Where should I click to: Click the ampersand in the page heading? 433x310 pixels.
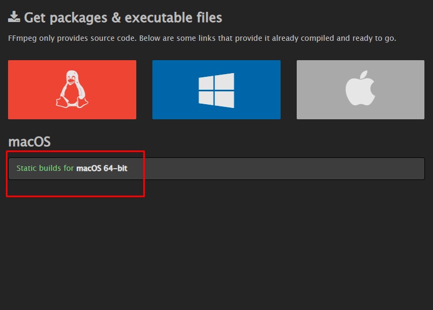(x=115, y=17)
